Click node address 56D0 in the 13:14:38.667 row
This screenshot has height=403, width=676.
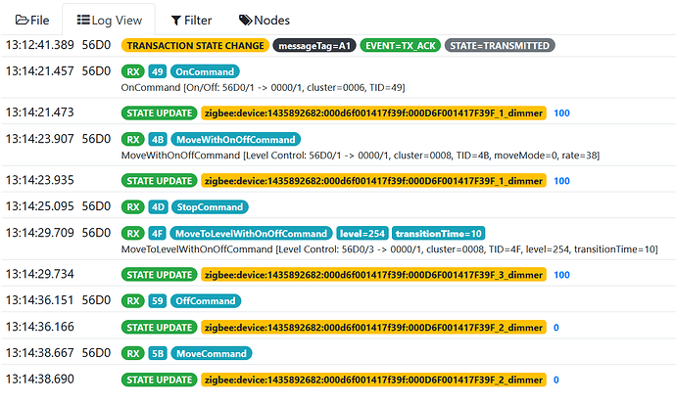click(97, 352)
